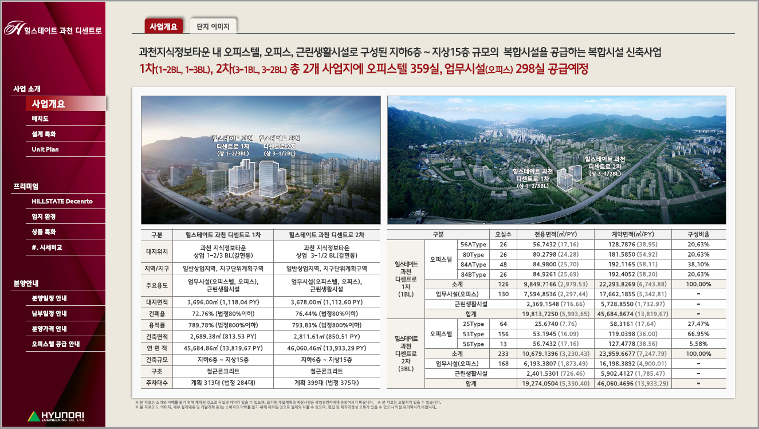This screenshot has height=429, width=759.
Task: Click the 용적률 row header
Action: coord(157,325)
